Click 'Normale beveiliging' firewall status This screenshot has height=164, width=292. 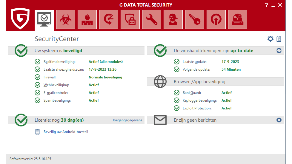tap(105, 77)
